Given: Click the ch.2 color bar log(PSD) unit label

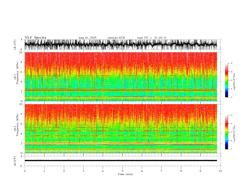Looking at the screenshot, I should (x=235, y=133).
